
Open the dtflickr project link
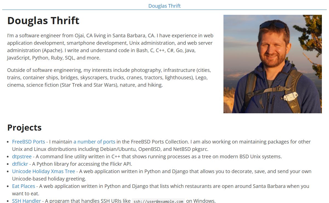tap(20, 164)
